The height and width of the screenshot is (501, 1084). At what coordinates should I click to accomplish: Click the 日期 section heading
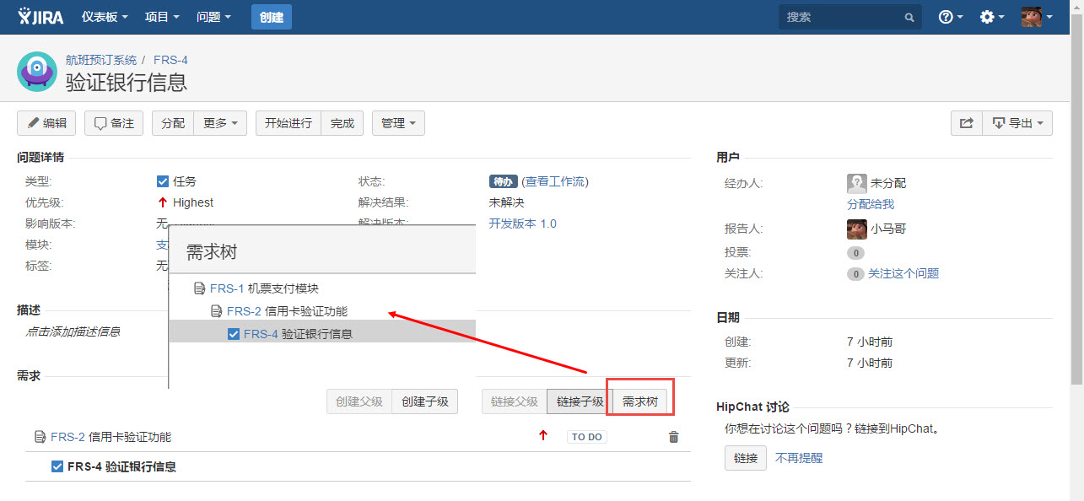728,317
